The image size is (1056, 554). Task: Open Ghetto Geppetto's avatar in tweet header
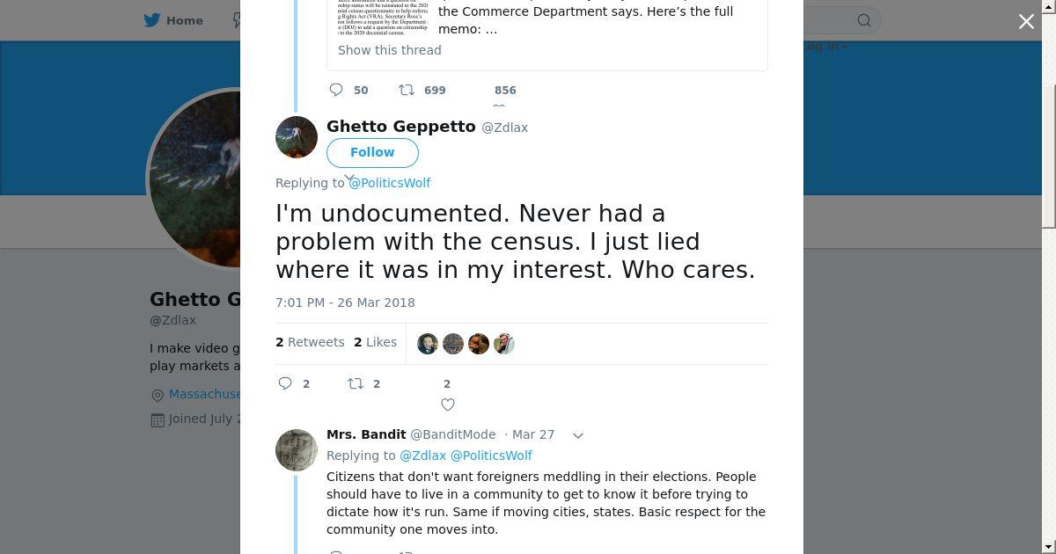tap(297, 137)
